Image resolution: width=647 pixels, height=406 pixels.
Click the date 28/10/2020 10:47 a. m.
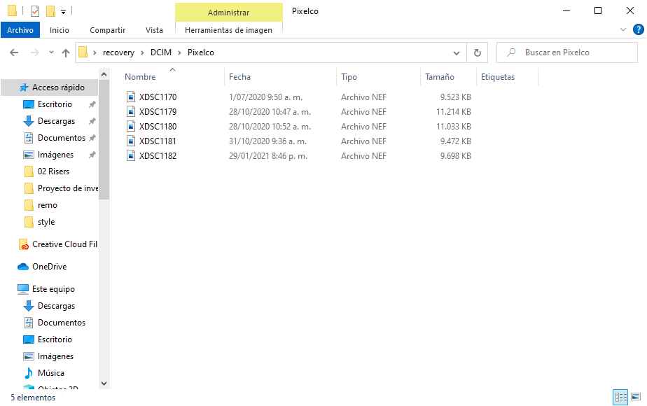pos(270,112)
